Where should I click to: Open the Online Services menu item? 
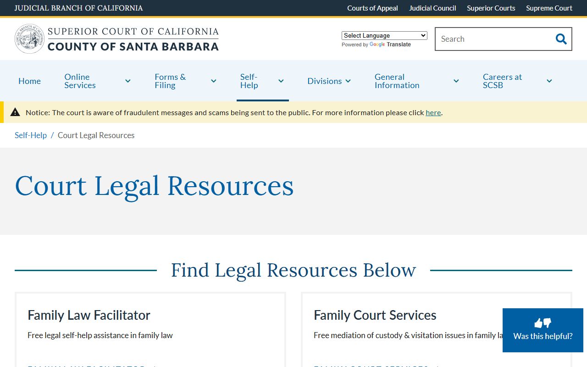click(80, 81)
